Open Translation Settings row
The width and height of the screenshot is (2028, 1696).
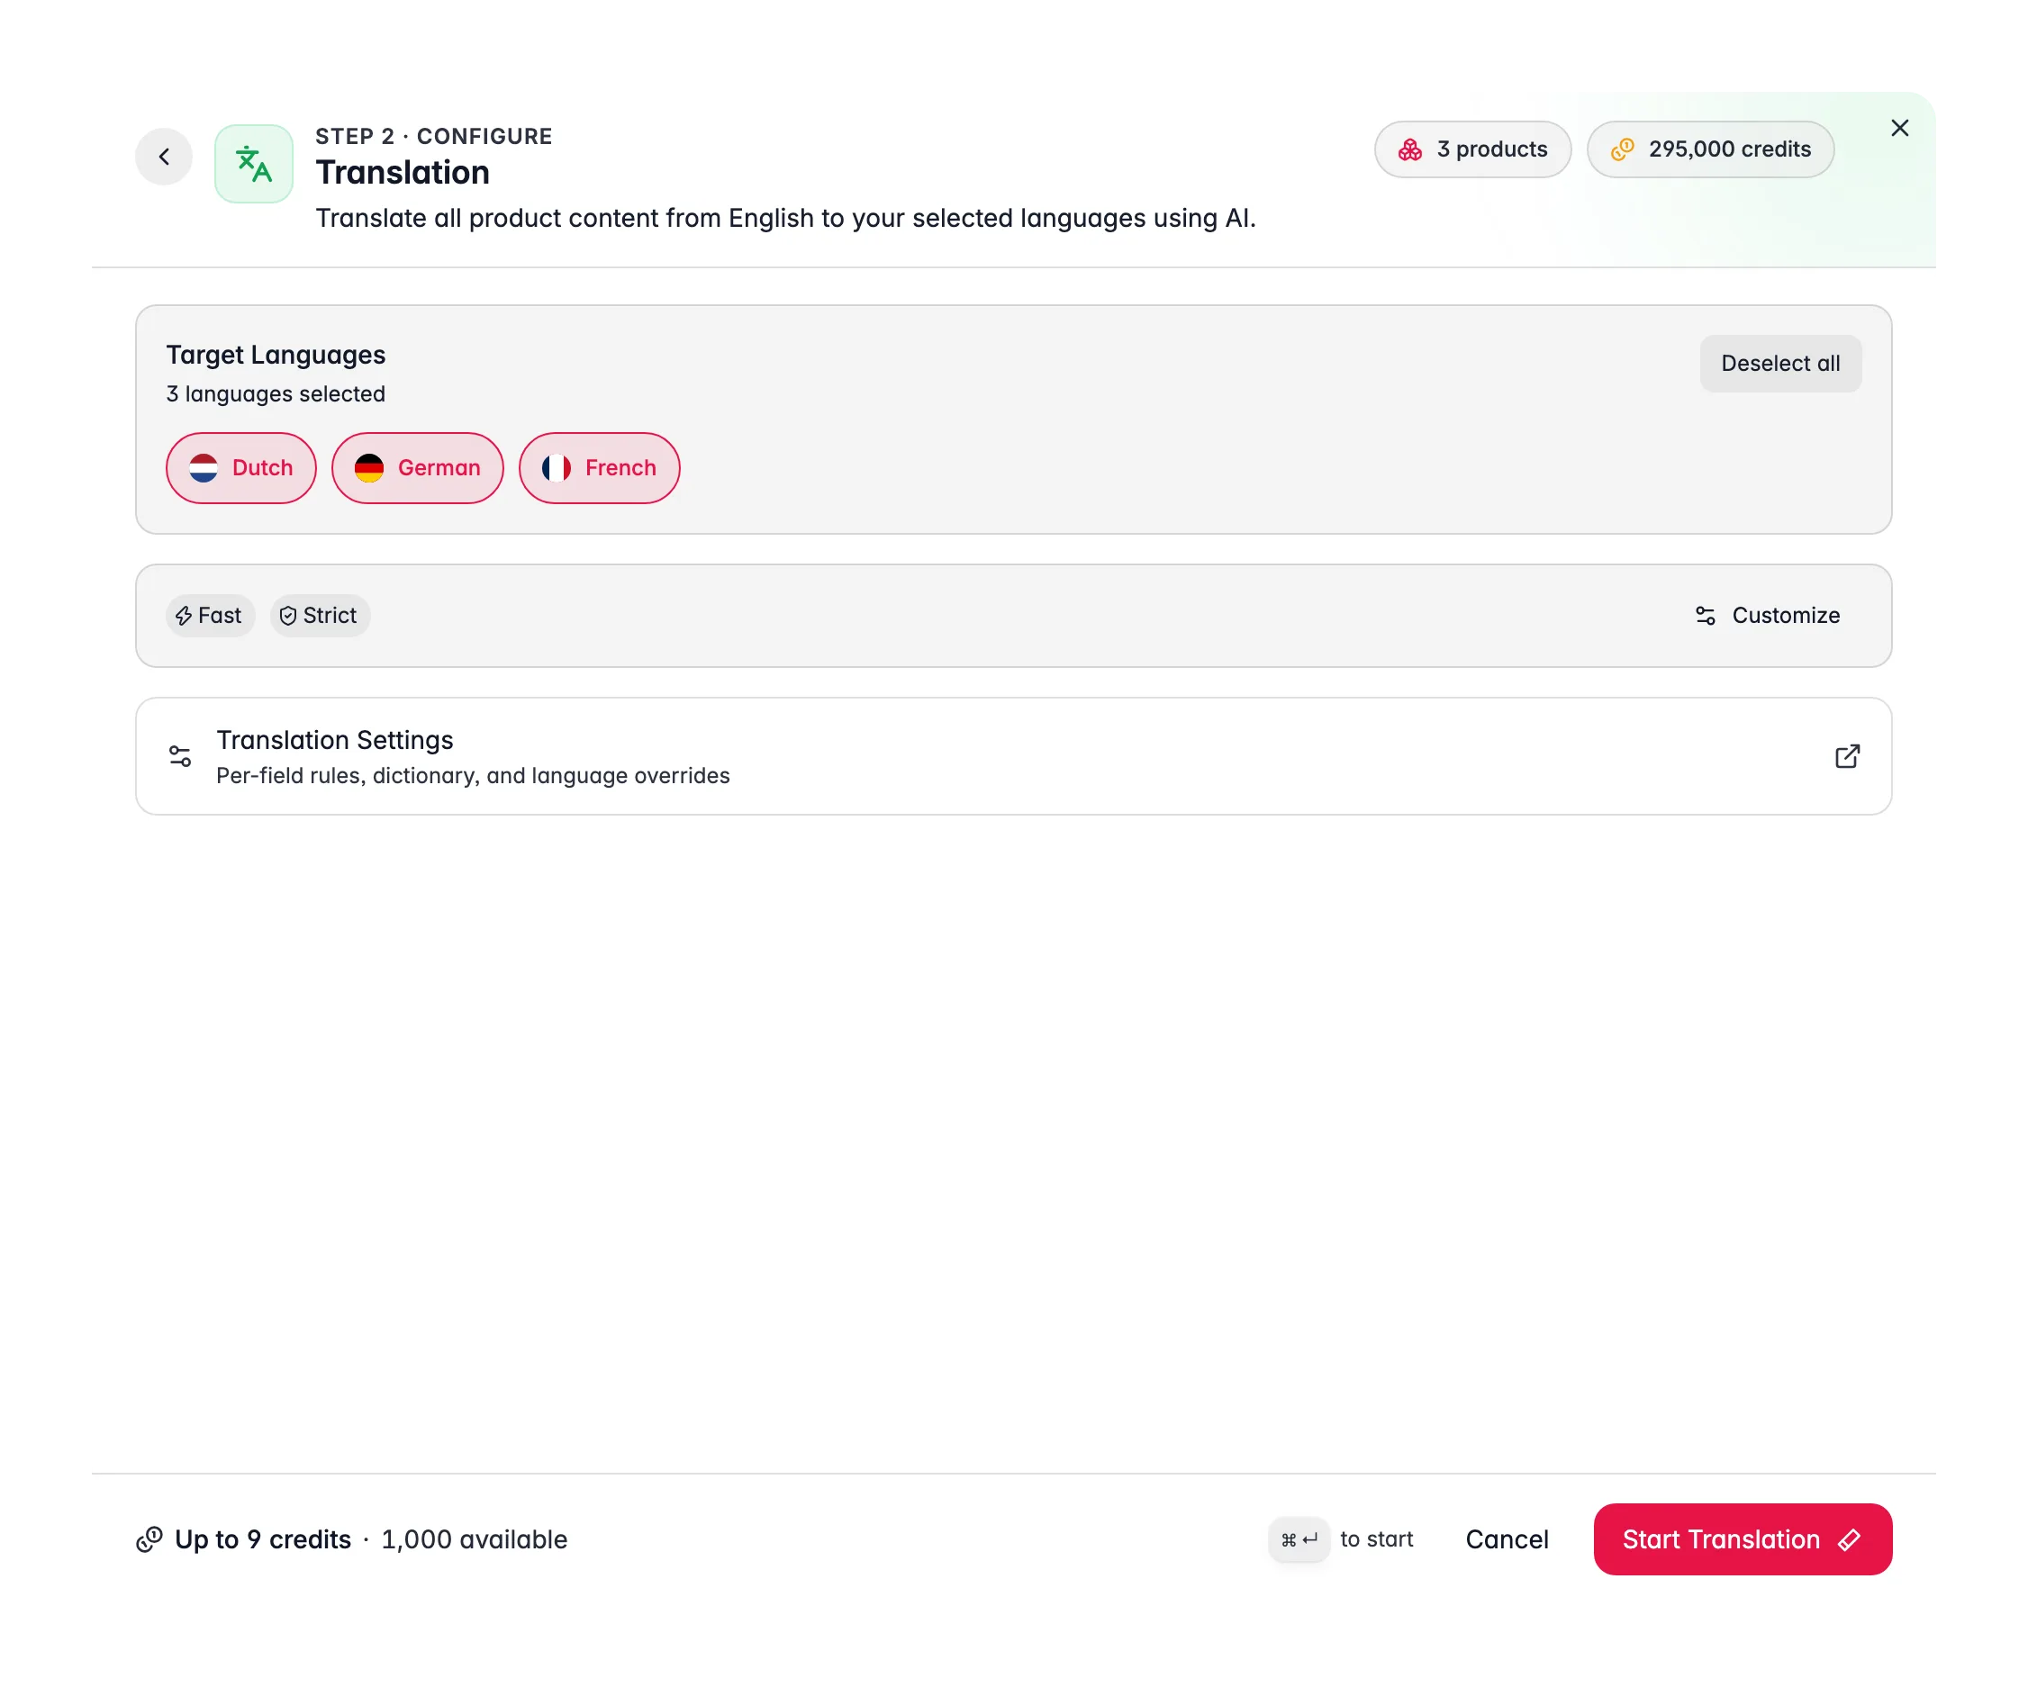pyautogui.click(x=1013, y=757)
